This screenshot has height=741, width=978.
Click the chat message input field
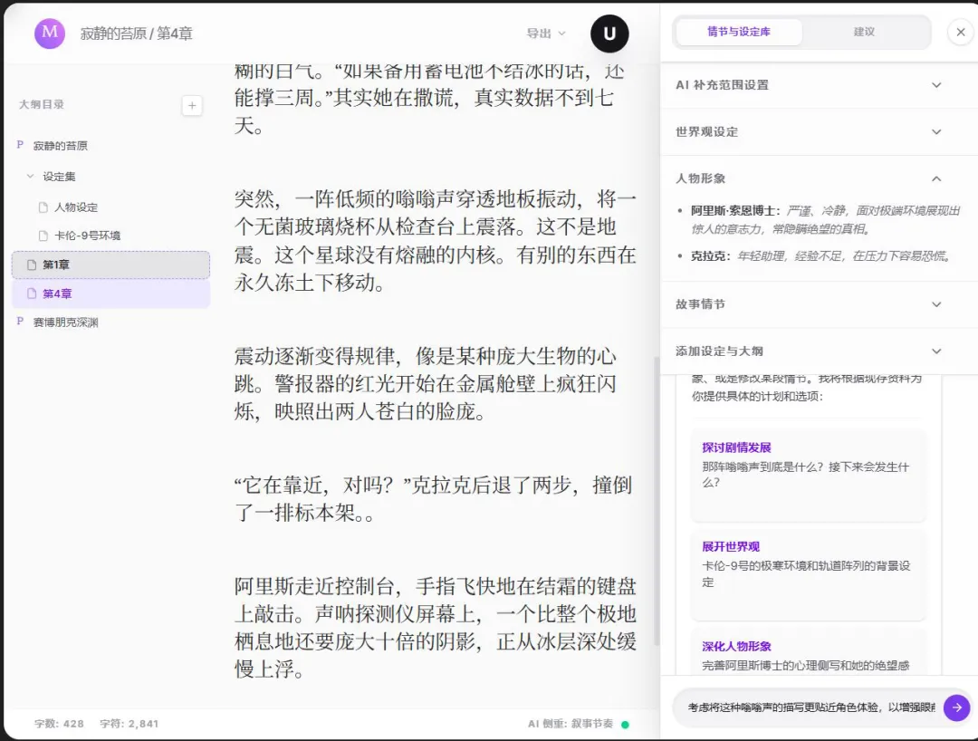coord(810,707)
